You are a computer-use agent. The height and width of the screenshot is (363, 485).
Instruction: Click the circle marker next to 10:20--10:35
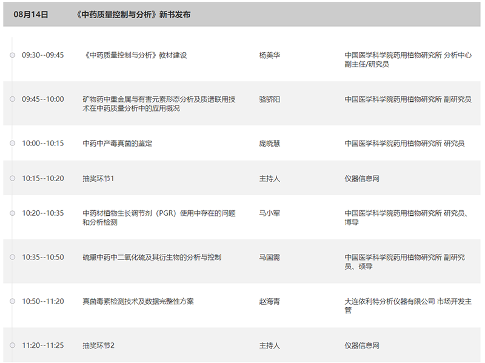coord(12,213)
